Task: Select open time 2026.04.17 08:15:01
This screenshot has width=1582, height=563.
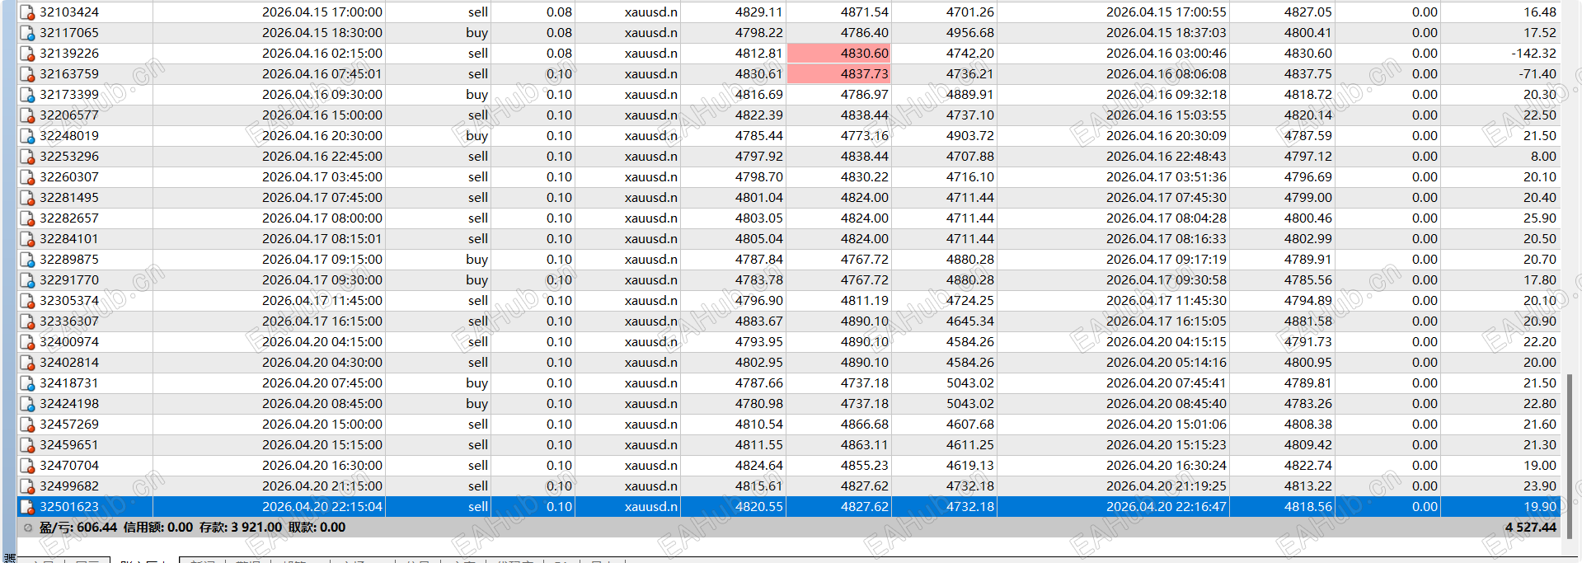Action: (322, 239)
